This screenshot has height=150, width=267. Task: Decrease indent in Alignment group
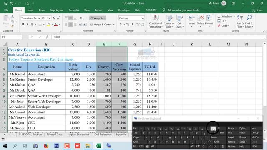tap(80, 25)
